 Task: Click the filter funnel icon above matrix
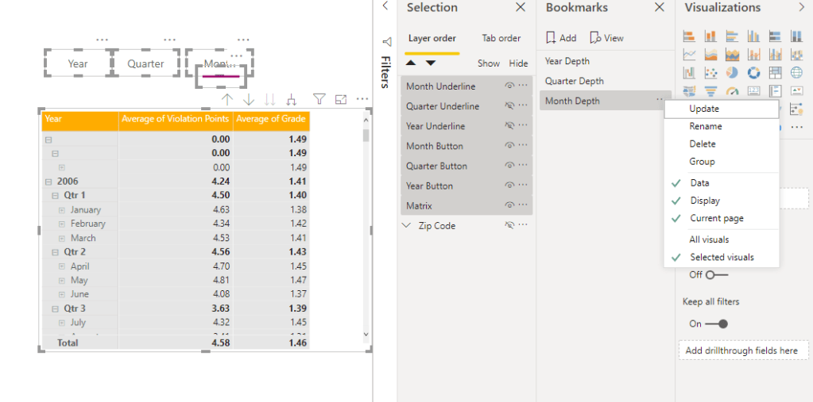319,100
